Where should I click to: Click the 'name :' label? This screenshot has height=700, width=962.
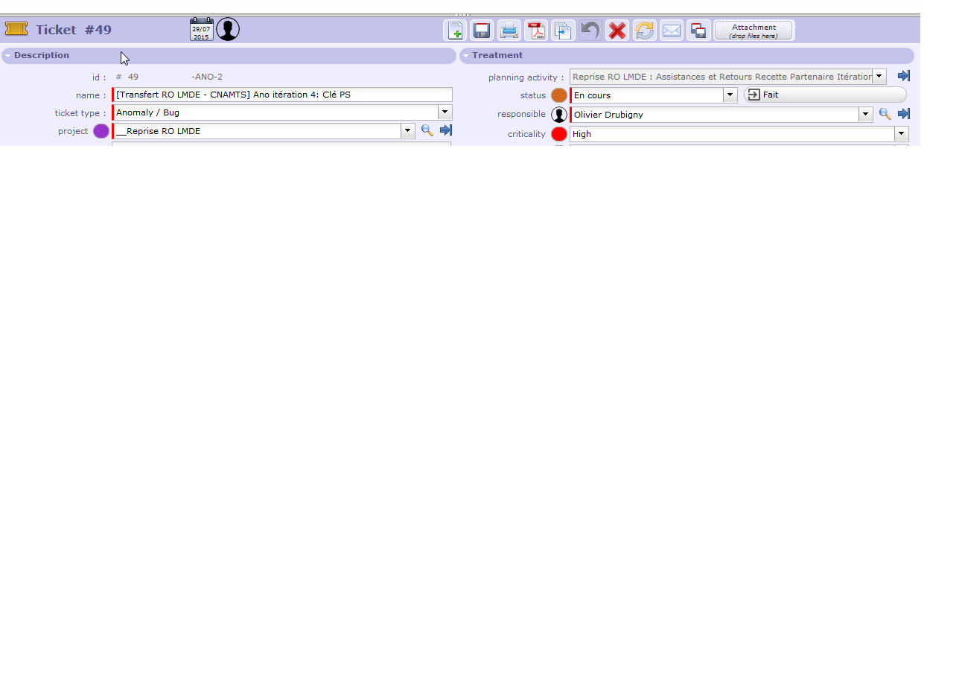pos(91,95)
